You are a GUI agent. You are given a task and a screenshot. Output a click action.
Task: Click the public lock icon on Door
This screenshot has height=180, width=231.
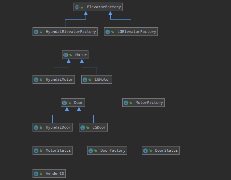69,103
